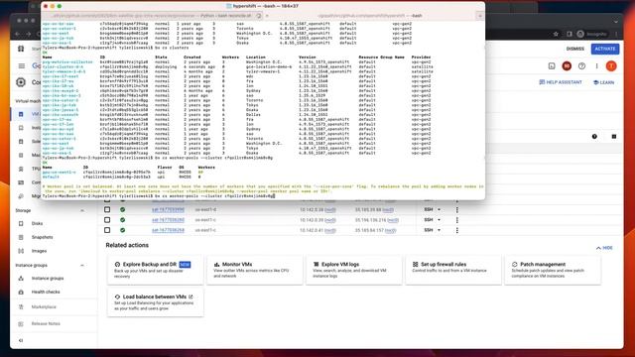635x357 pixels.
Task: Open the Explore VM logs card
Action: coord(354,270)
